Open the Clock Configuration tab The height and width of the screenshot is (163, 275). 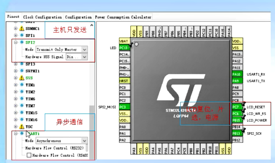click(x=42, y=17)
